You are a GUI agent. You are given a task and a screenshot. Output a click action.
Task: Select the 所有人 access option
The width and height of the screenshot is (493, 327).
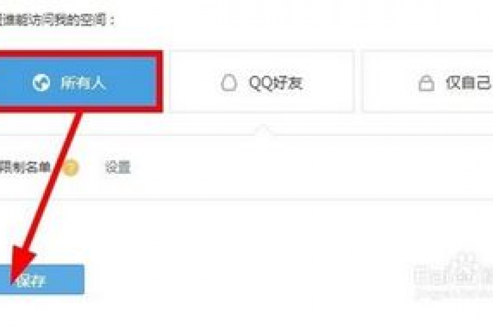(77, 81)
